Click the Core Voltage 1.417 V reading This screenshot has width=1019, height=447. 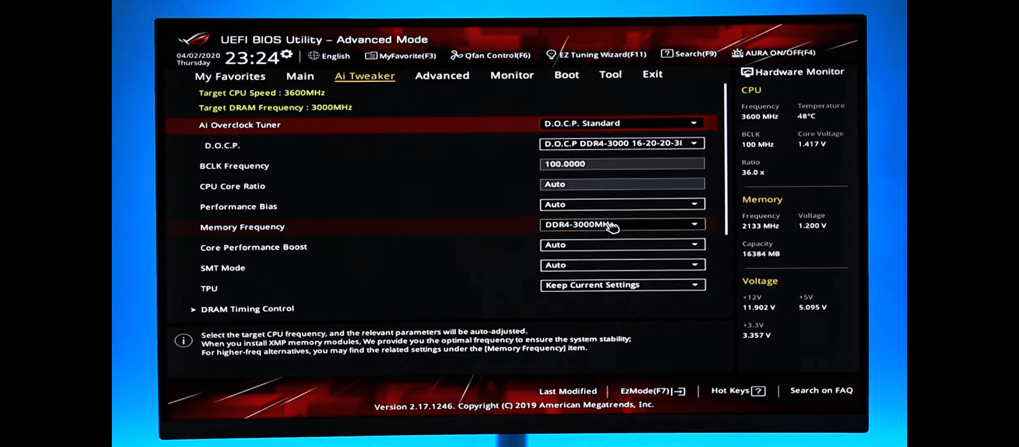coord(811,144)
